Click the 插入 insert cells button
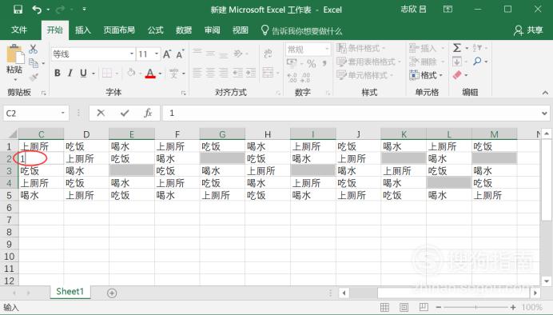 tap(426, 48)
